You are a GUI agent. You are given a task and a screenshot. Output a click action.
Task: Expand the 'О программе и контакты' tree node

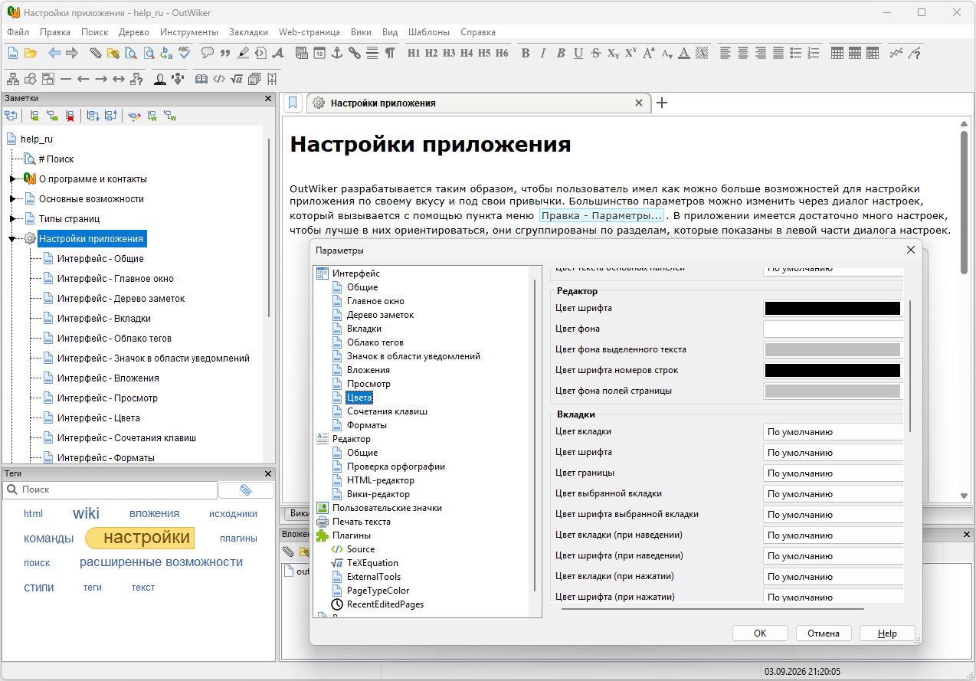(x=12, y=179)
